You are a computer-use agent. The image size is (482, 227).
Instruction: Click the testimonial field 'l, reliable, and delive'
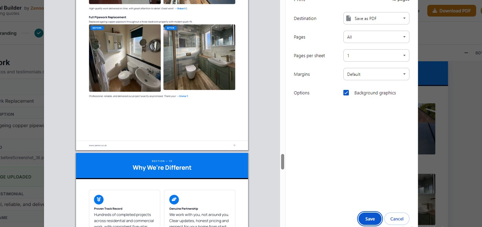[22, 204]
